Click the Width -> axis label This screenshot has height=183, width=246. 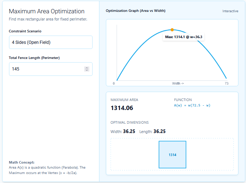(178, 83)
